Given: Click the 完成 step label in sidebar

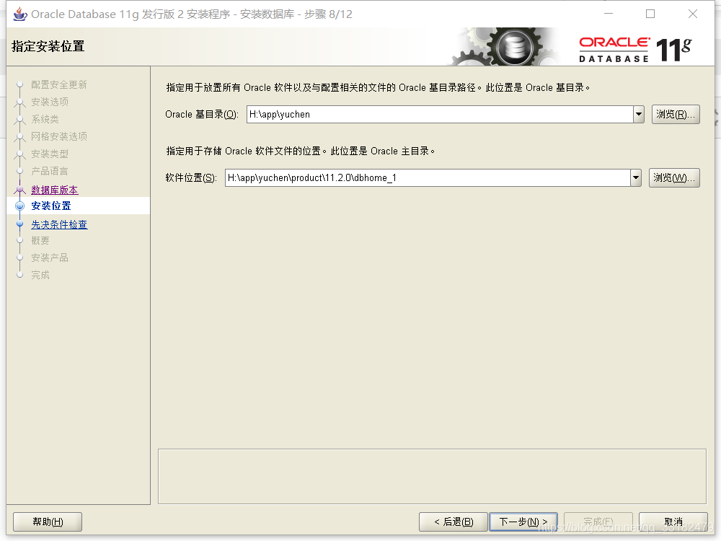Looking at the screenshot, I should (40, 275).
